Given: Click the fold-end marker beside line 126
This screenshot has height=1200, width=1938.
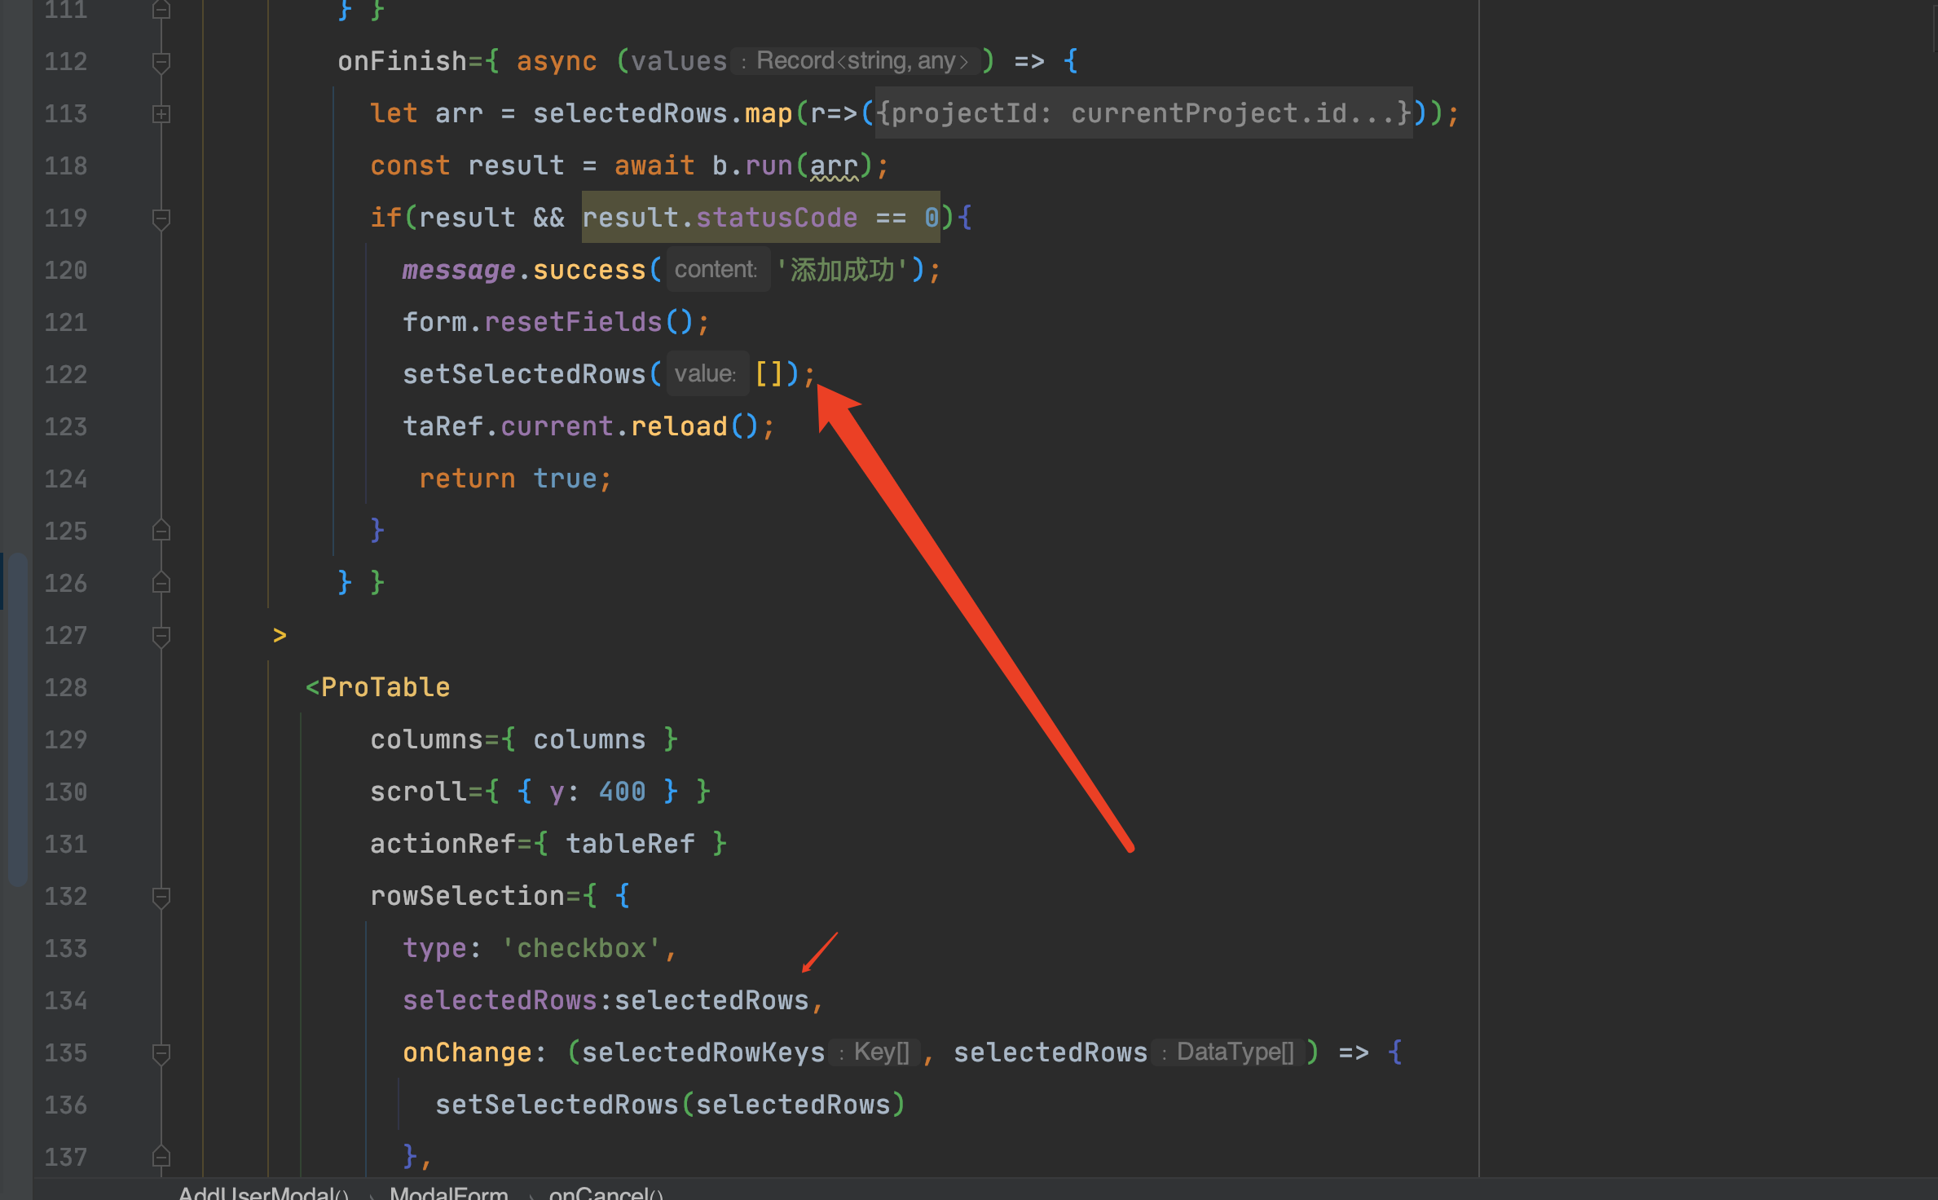Looking at the screenshot, I should click(x=161, y=582).
